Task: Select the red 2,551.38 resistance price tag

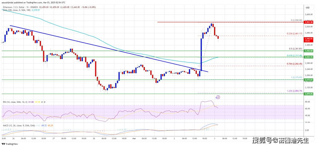Action: click(x=309, y=22)
